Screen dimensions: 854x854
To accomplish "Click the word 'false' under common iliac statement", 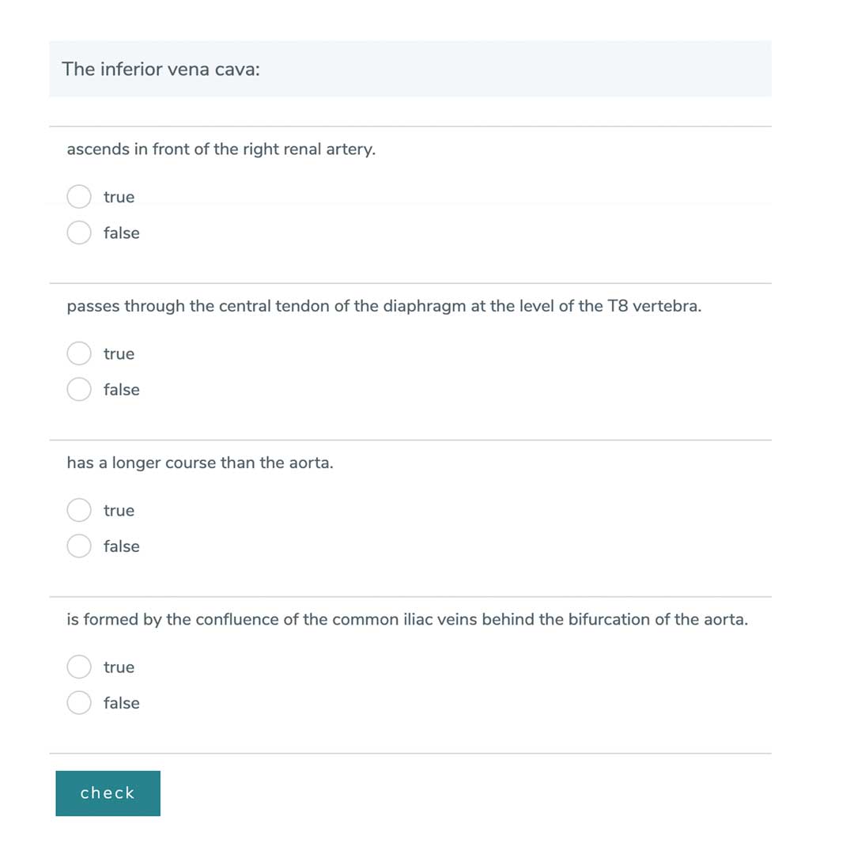I will coord(121,702).
